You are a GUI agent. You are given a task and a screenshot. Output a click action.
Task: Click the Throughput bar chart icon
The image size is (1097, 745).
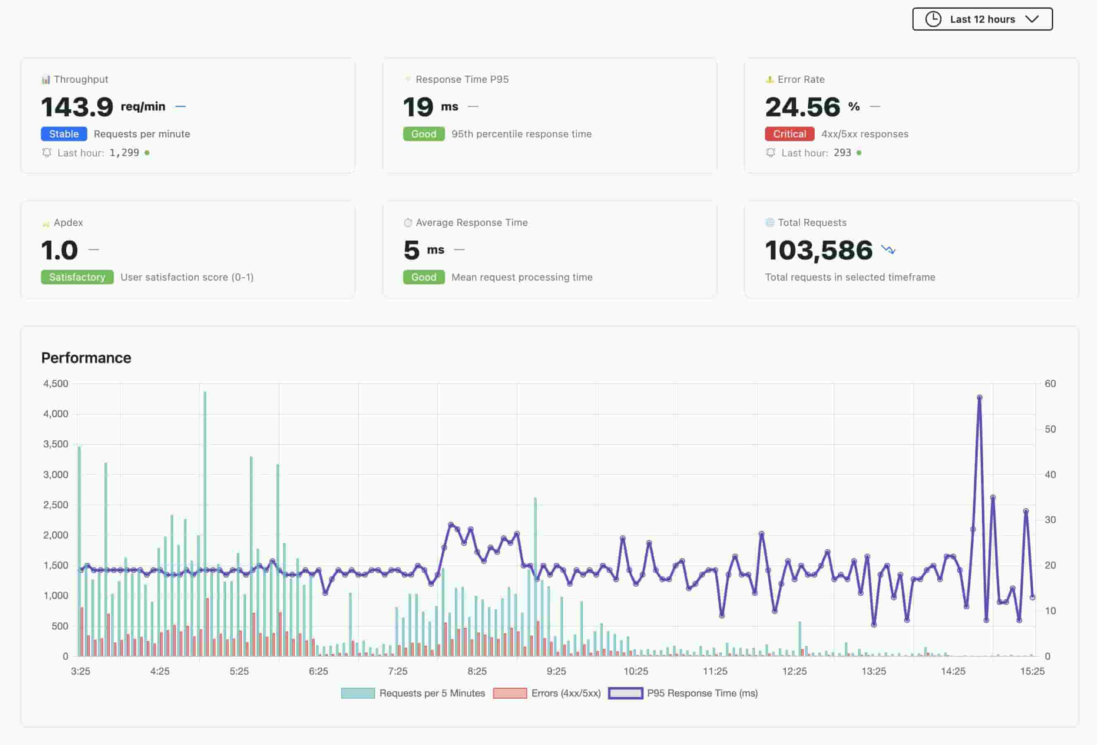click(46, 79)
